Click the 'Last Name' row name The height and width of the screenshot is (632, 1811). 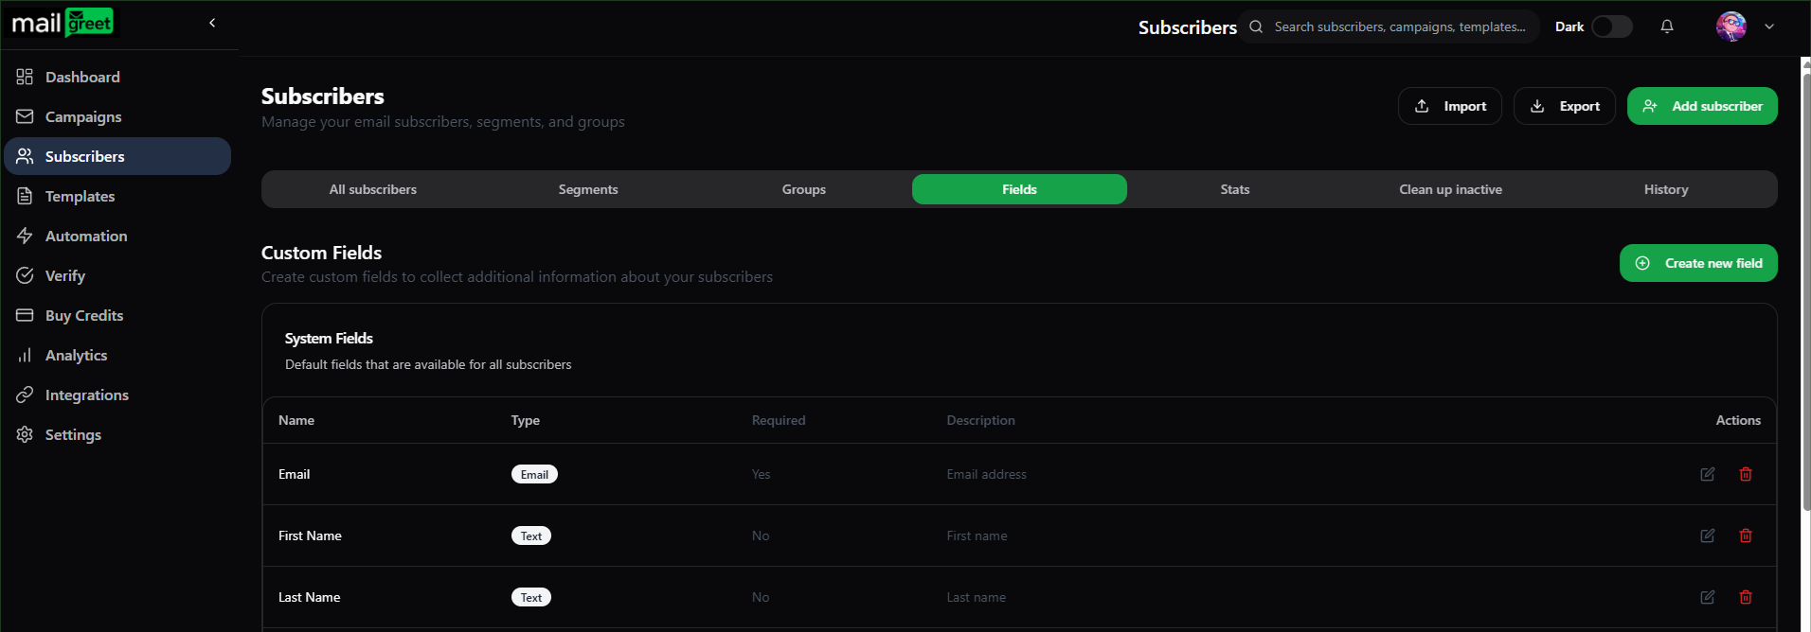point(309,597)
